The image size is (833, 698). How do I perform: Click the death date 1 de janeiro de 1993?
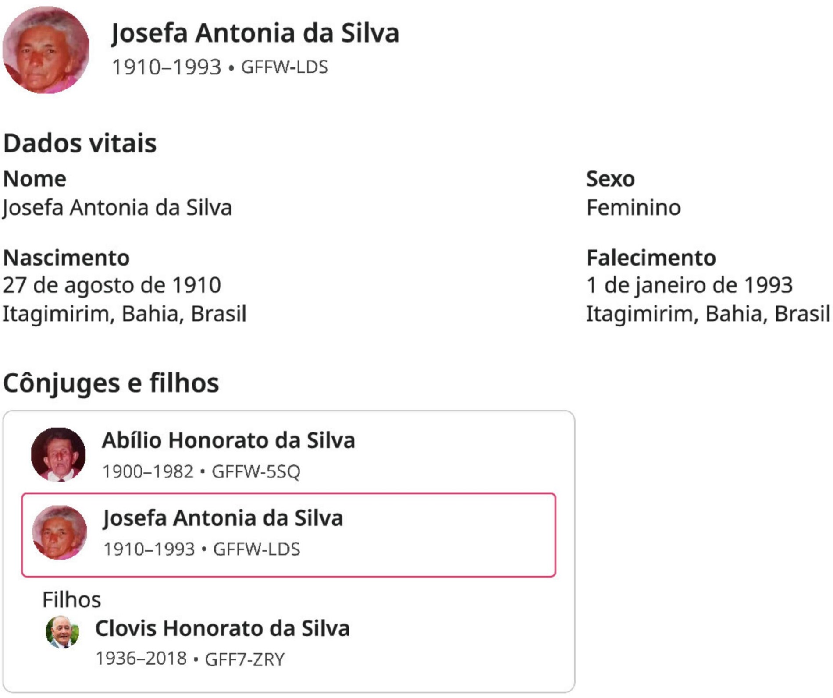(689, 285)
